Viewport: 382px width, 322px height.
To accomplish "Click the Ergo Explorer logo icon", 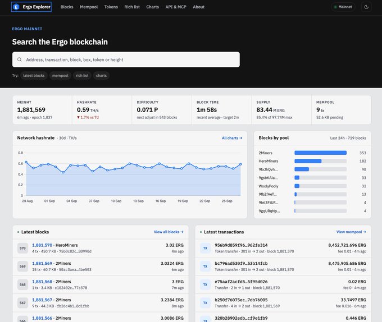I will click(16, 7).
